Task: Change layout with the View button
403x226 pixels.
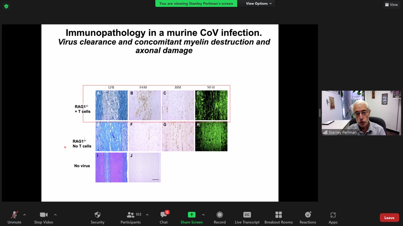Action: pos(391,5)
